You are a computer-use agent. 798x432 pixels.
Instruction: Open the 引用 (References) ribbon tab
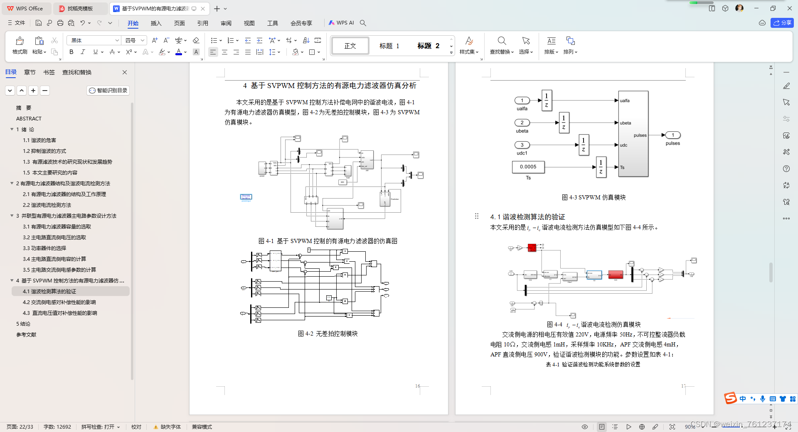click(202, 23)
